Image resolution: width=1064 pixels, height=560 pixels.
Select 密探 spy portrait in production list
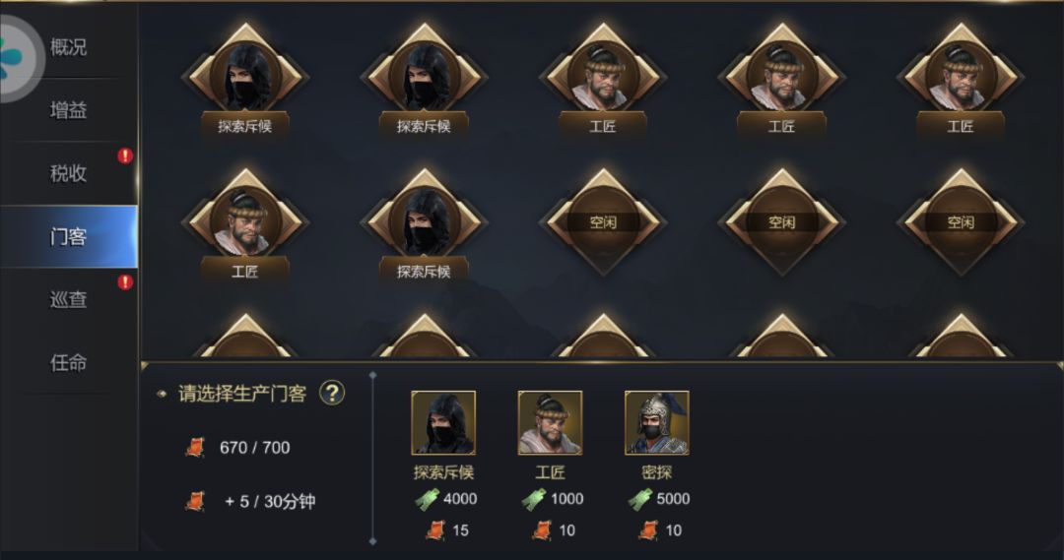(x=656, y=422)
